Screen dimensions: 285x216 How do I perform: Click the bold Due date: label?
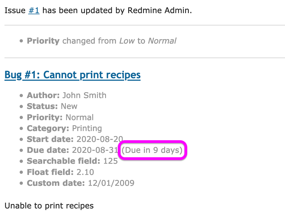pyautogui.click(x=48, y=150)
